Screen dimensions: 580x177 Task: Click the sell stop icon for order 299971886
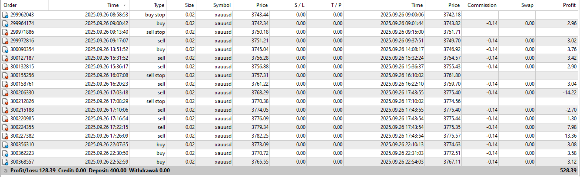5,32
